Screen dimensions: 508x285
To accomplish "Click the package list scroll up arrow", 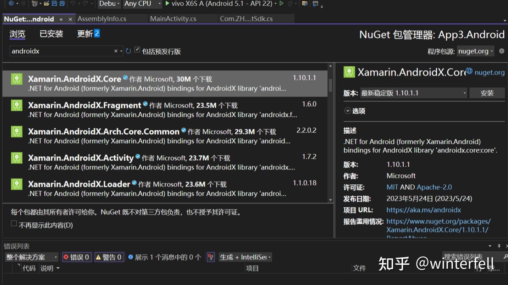I will click(x=331, y=66).
